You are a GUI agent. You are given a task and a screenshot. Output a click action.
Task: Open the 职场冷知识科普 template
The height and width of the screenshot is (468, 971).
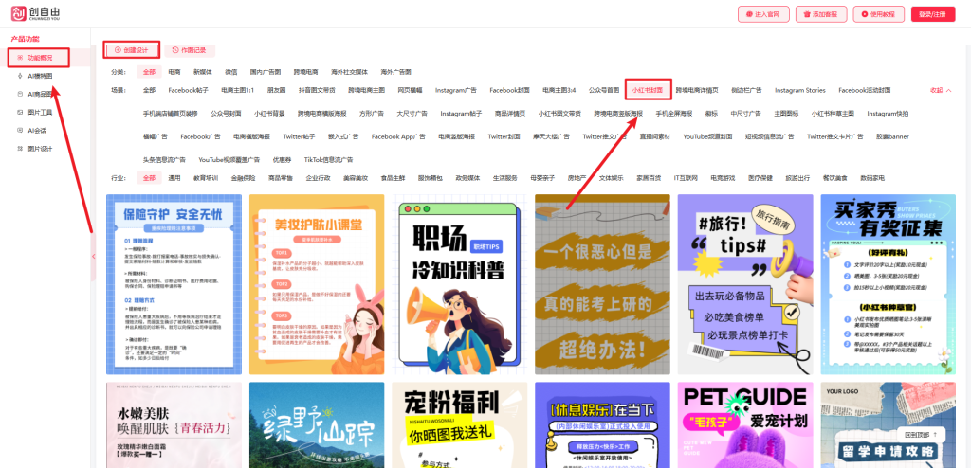(460, 284)
